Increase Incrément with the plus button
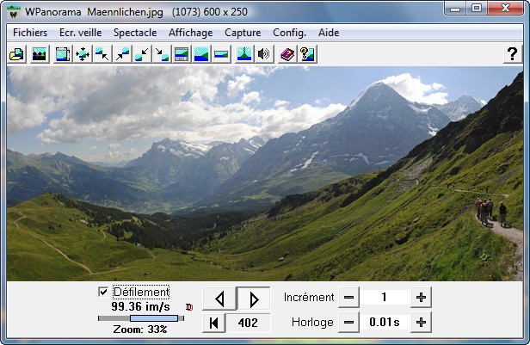The height and width of the screenshot is (345, 530). click(421, 298)
